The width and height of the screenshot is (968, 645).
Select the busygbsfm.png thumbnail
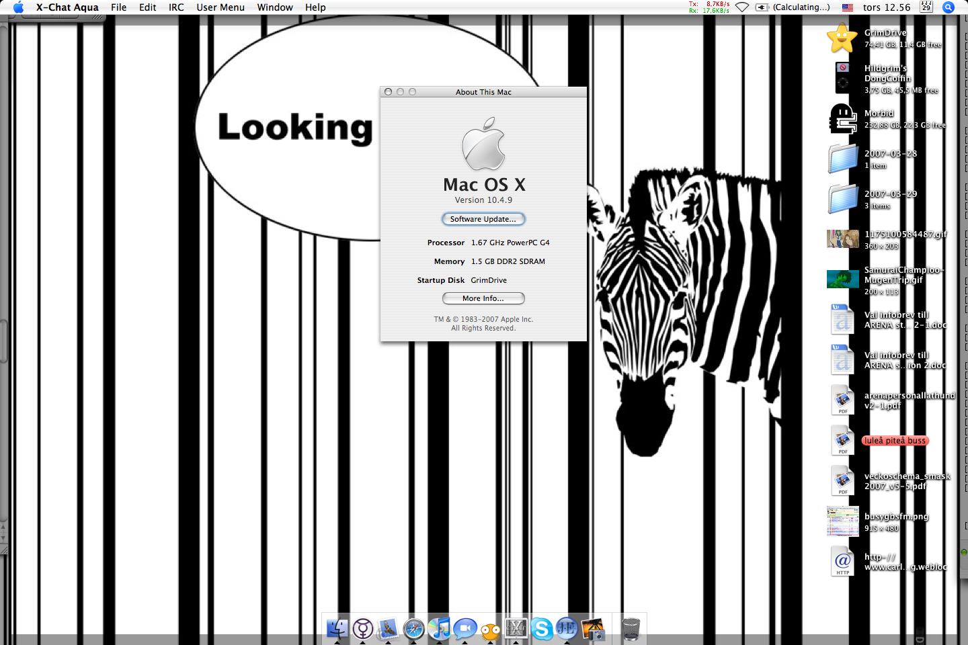[843, 521]
